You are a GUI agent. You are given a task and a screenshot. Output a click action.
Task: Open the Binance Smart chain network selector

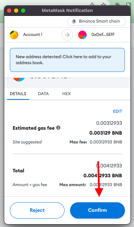tap(96, 21)
